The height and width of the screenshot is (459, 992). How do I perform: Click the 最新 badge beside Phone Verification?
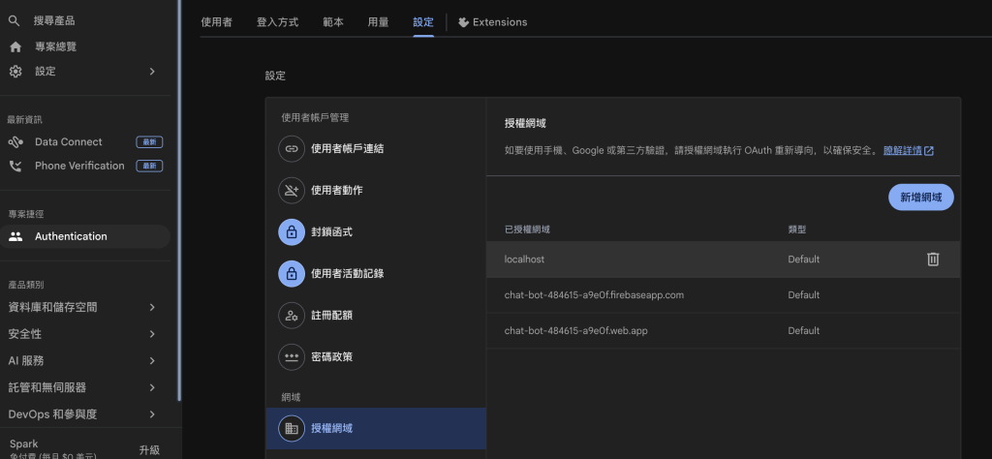click(x=149, y=166)
